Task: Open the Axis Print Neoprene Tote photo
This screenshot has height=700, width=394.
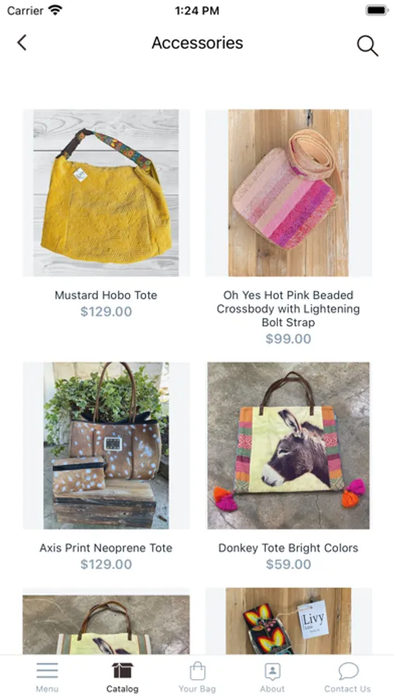Action: [x=106, y=446]
